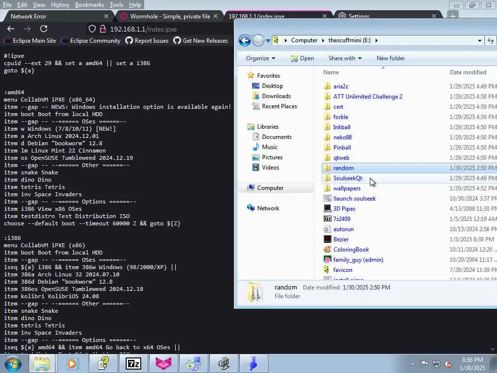Select Network in navigation pane
The width and height of the screenshot is (497, 373).
point(263,208)
